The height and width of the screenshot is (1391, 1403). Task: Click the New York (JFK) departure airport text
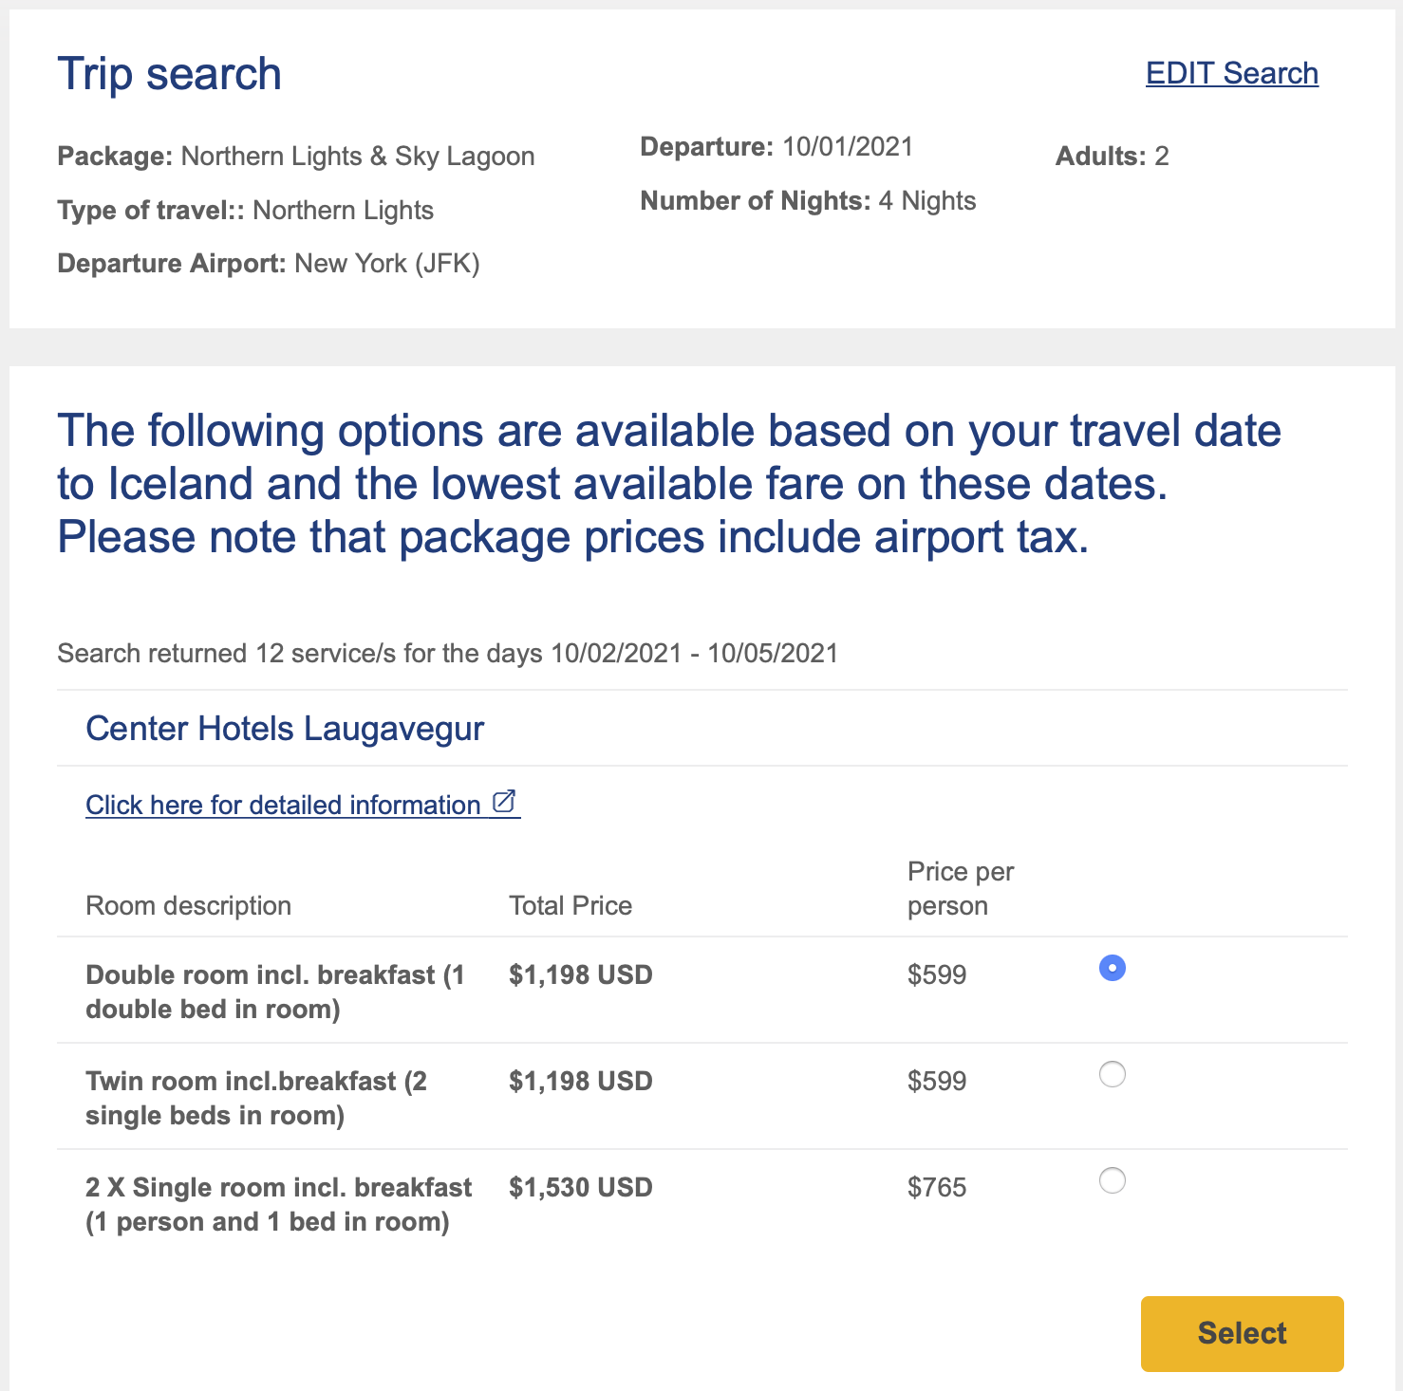[x=387, y=263]
